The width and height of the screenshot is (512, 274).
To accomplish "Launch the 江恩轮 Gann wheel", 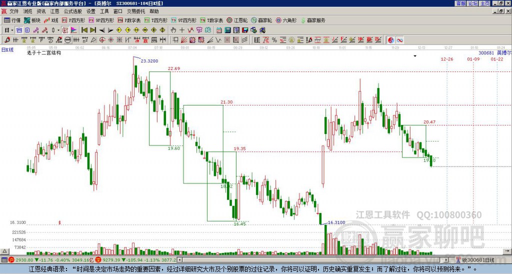I will pos(237,20).
